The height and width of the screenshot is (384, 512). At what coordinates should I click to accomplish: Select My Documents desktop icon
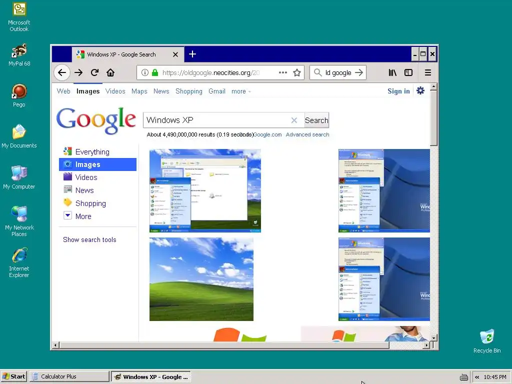(19, 136)
